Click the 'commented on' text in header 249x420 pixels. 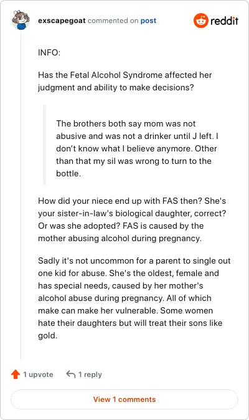[x=113, y=21]
